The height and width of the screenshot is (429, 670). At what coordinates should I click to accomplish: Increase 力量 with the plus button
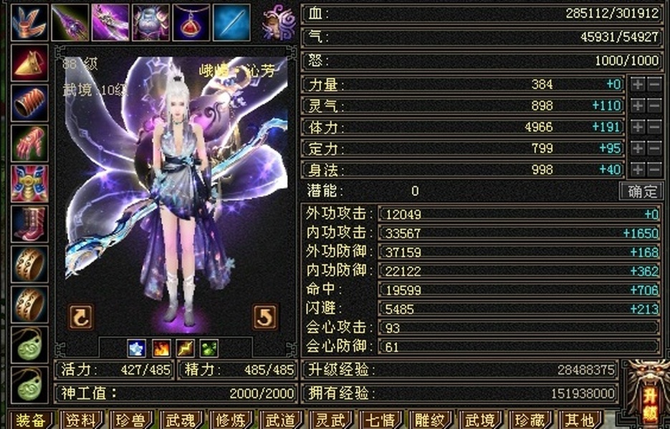638,84
